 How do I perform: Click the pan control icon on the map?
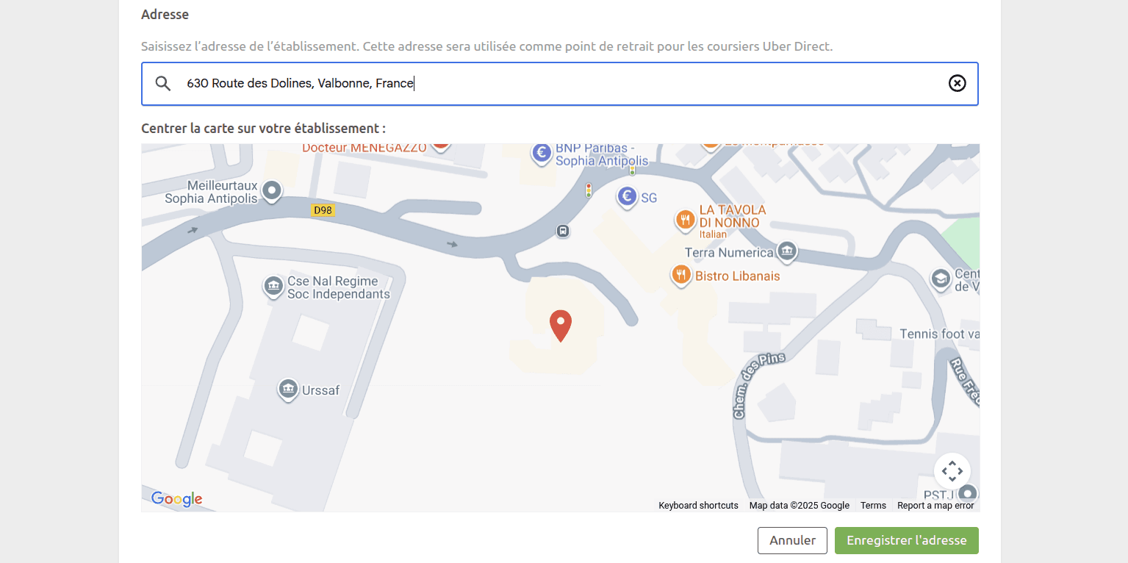pyautogui.click(x=952, y=471)
